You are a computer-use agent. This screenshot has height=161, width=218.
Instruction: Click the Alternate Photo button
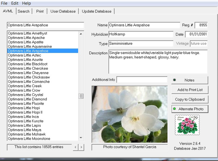(190, 109)
